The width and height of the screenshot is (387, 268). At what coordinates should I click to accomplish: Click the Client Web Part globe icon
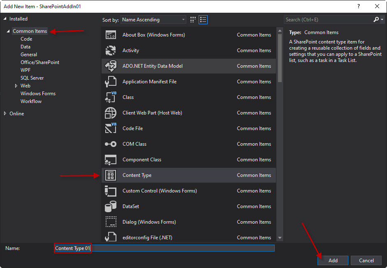[111, 113]
